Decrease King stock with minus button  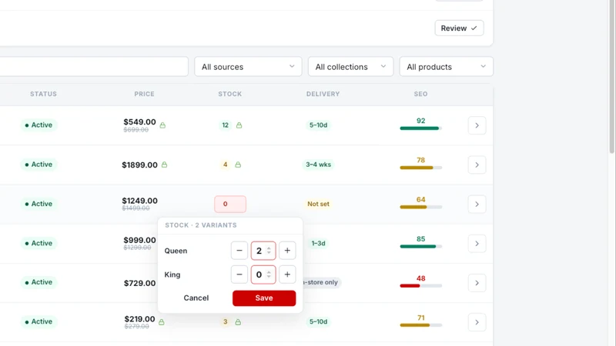point(239,274)
